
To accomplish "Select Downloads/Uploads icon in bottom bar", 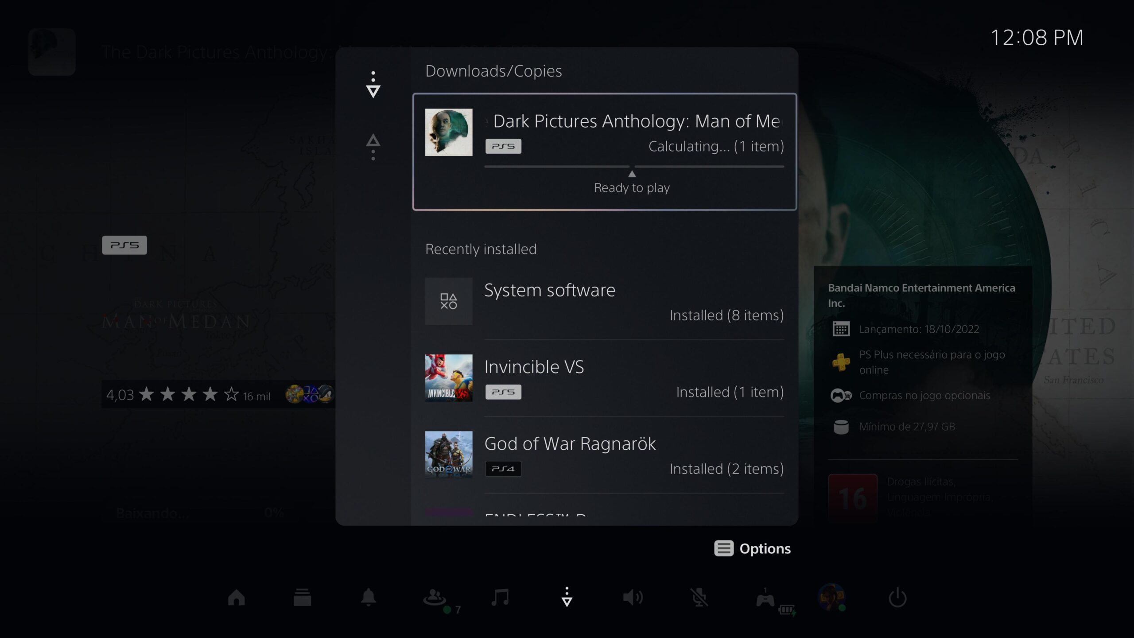I will click(567, 597).
